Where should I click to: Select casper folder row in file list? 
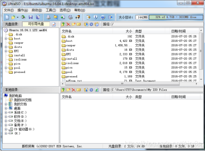pyautogui.click(x=130, y=46)
